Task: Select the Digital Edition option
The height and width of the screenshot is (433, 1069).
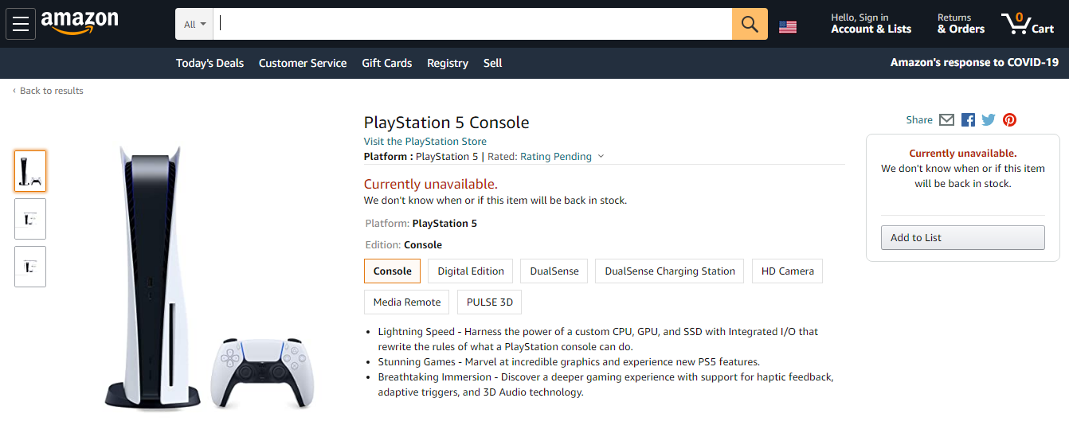Action: [x=471, y=271]
